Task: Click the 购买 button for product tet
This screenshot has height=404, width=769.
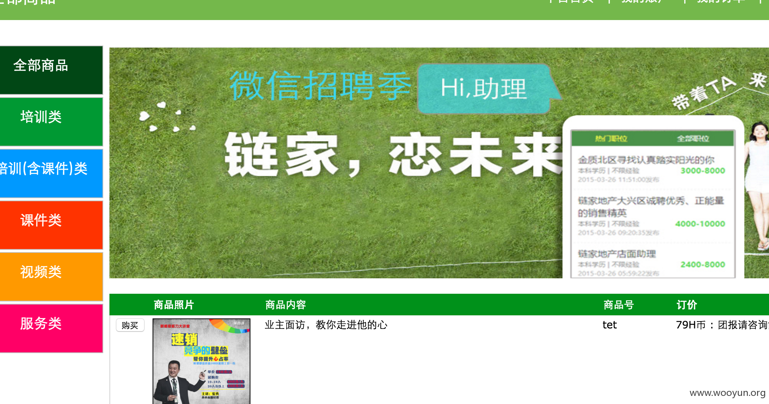Action: pos(130,325)
